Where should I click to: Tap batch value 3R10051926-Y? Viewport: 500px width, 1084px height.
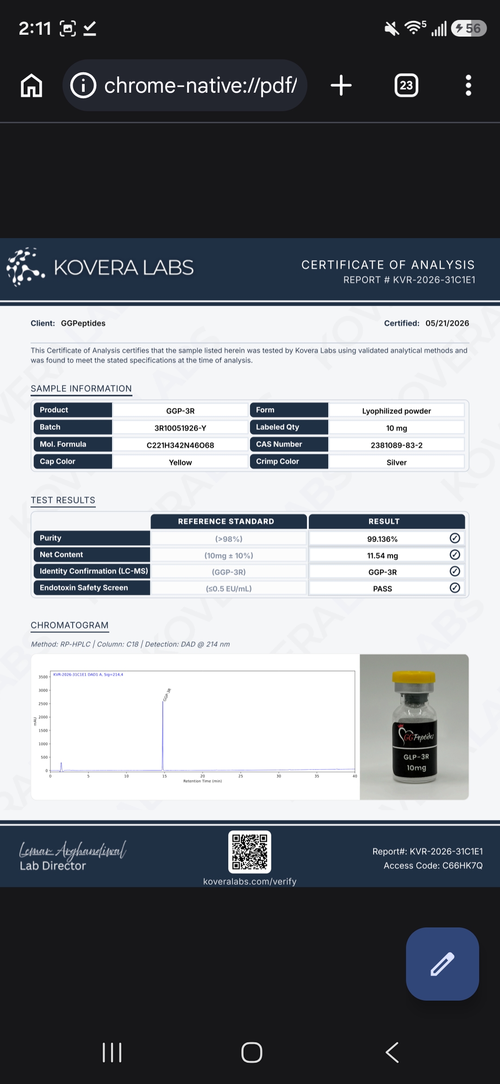tap(181, 428)
